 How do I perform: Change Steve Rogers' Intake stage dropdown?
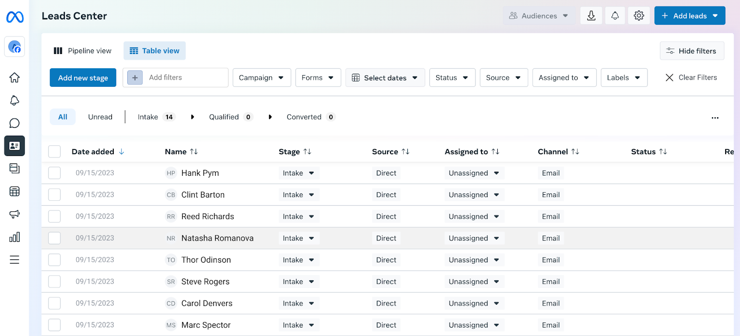coord(299,282)
